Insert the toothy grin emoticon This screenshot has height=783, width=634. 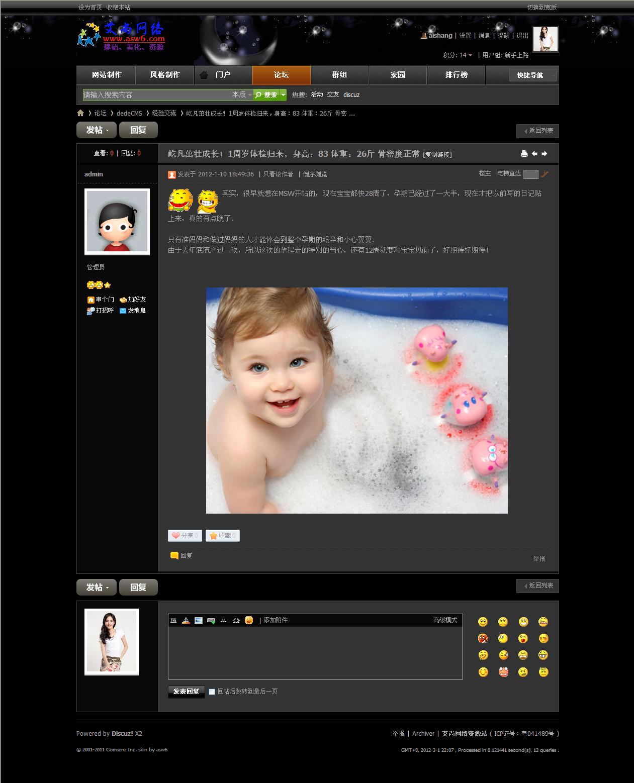pyautogui.click(x=544, y=655)
